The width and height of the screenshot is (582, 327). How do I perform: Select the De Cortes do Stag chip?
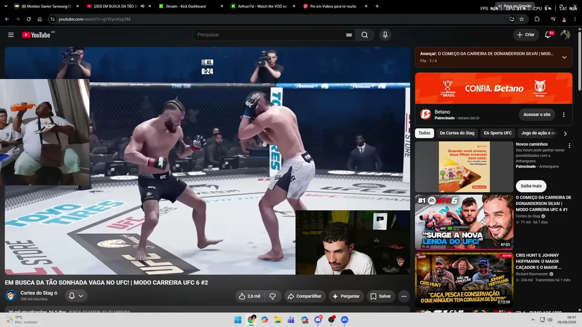pyautogui.click(x=457, y=133)
